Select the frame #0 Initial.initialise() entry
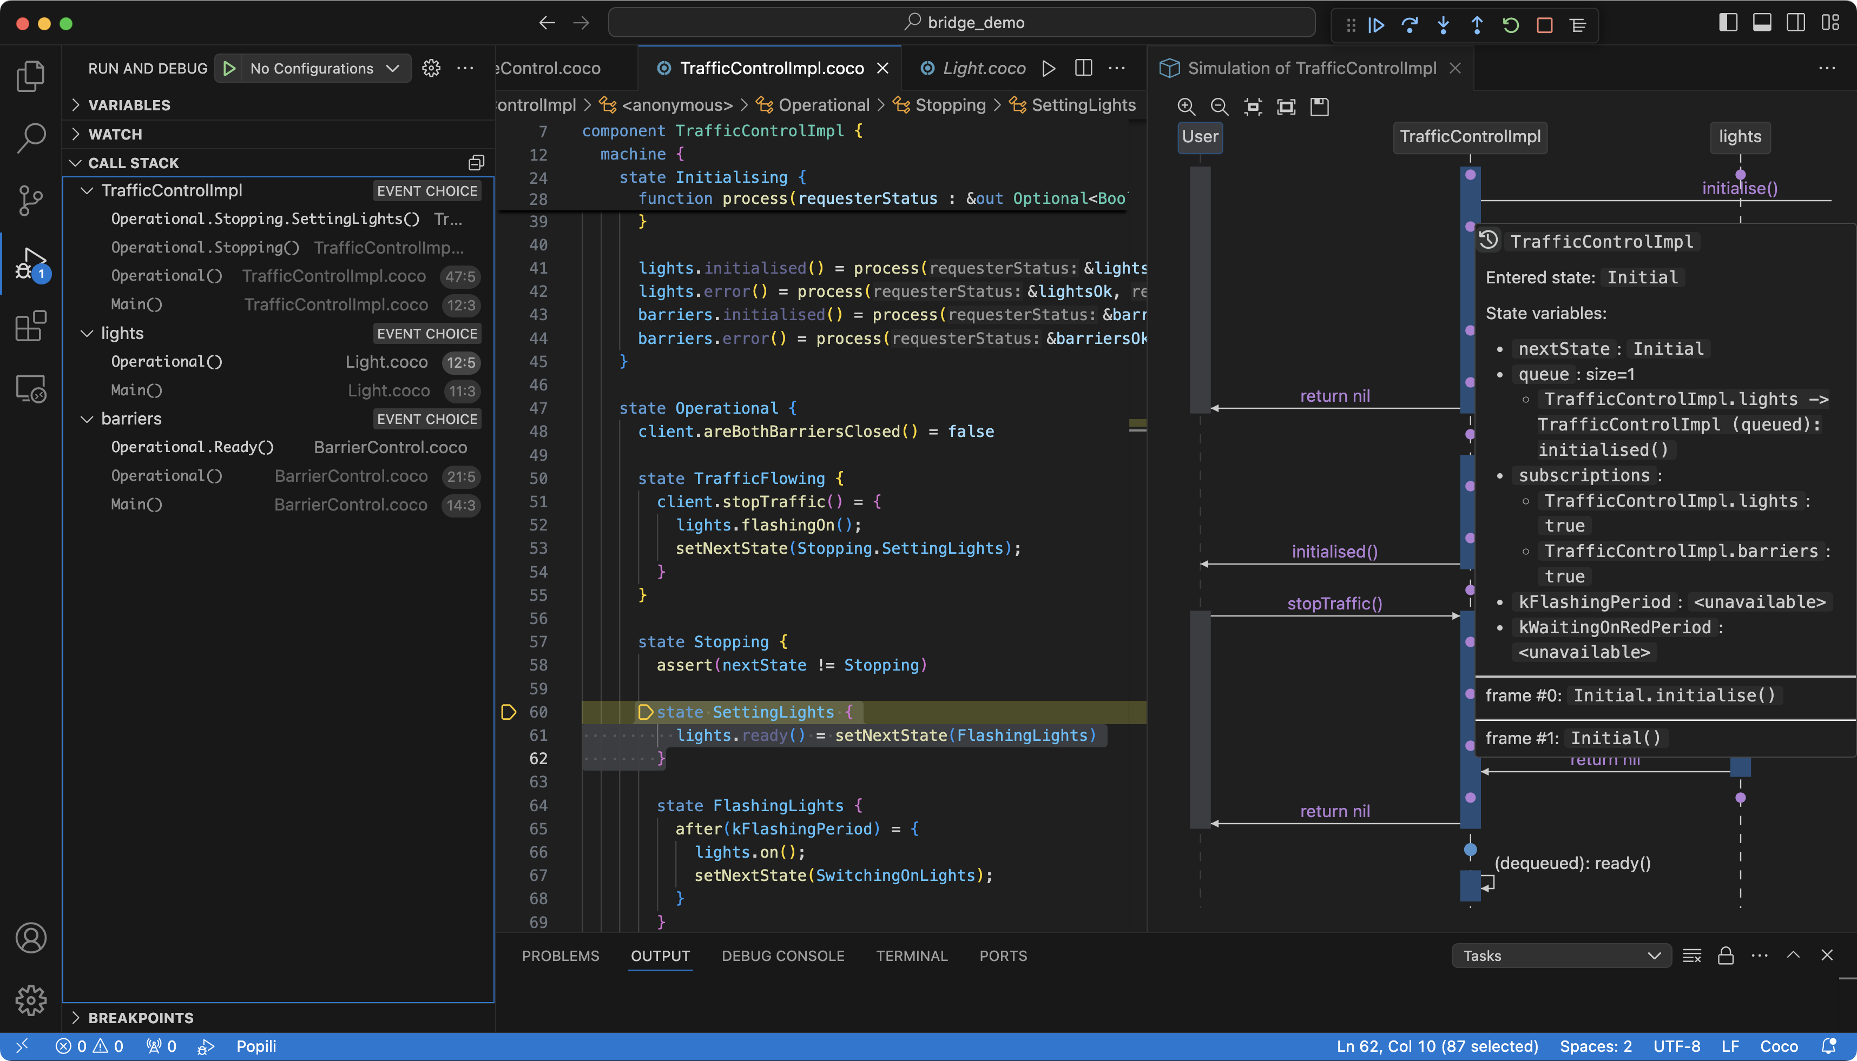Viewport: 1857px width, 1061px height. [1665, 695]
